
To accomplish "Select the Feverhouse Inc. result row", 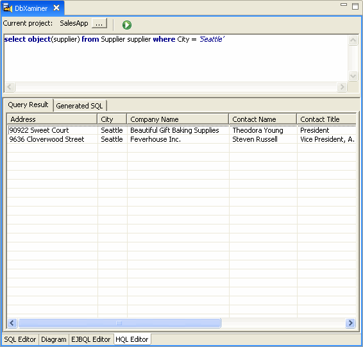I will point(181,139).
